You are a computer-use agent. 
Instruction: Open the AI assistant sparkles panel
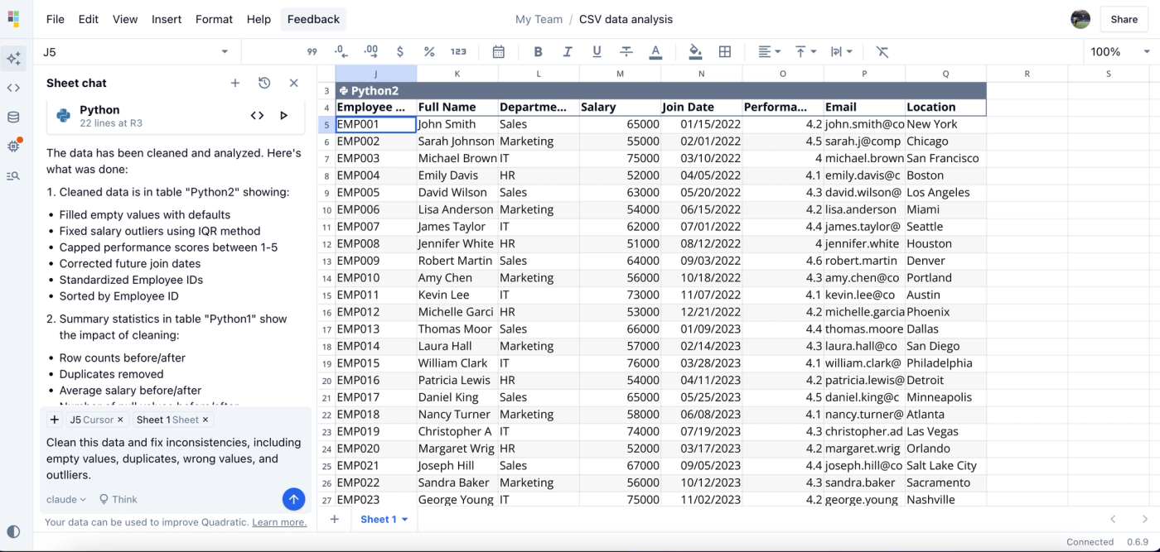[12, 58]
